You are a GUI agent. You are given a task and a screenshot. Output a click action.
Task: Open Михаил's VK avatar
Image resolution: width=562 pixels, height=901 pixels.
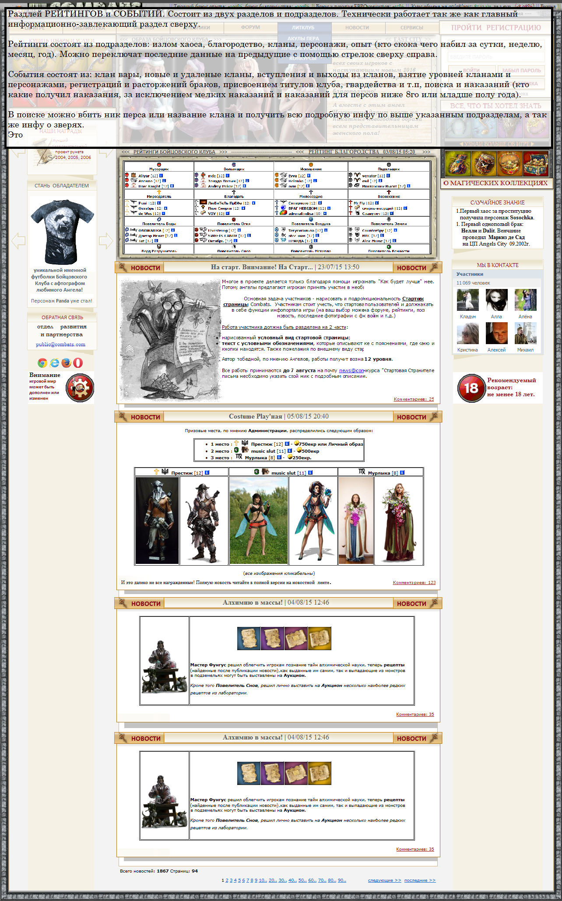[x=526, y=333]
